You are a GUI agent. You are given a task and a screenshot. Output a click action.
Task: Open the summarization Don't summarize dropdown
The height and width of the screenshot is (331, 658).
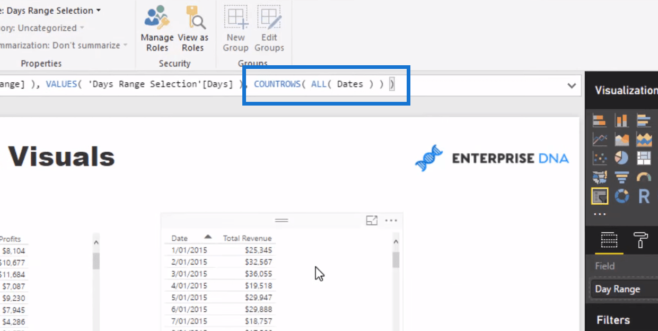126,46
